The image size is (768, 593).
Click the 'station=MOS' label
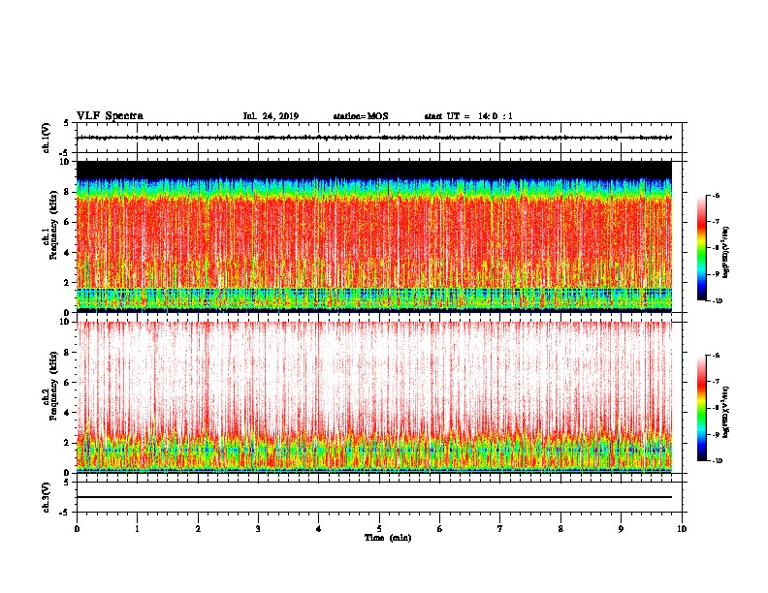tap(361, 116)
